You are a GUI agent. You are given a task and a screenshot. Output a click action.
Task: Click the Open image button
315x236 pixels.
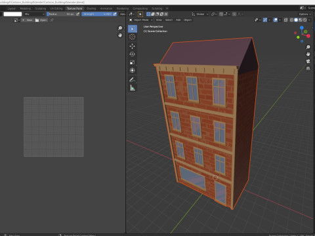(41, 20)
